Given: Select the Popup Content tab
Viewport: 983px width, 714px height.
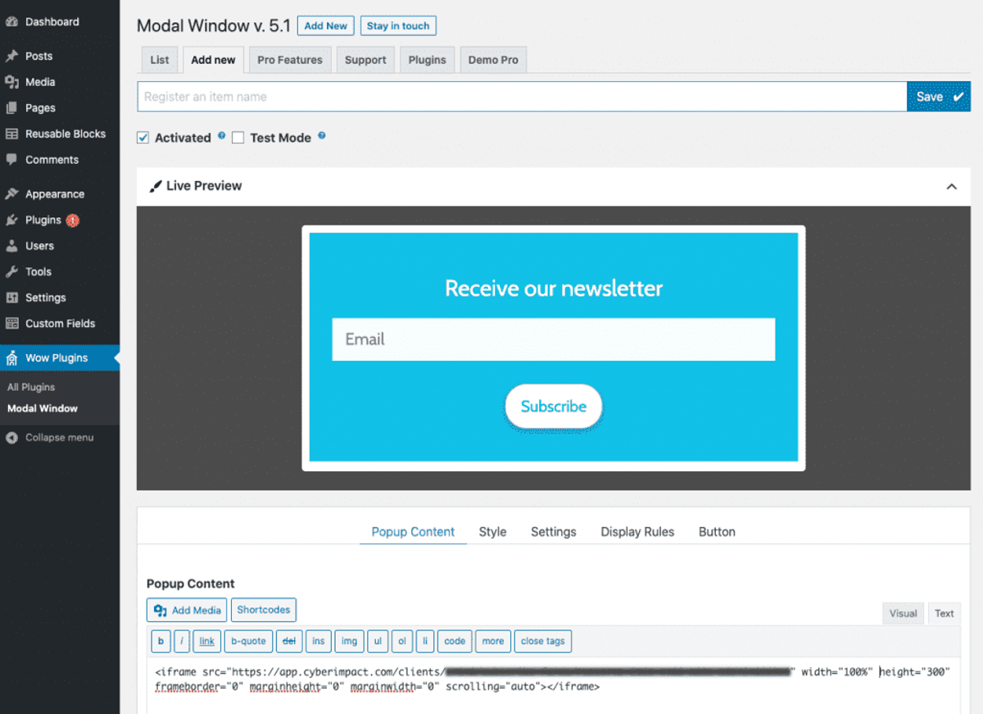Looking at the screenshot, I should pos(413,532).
